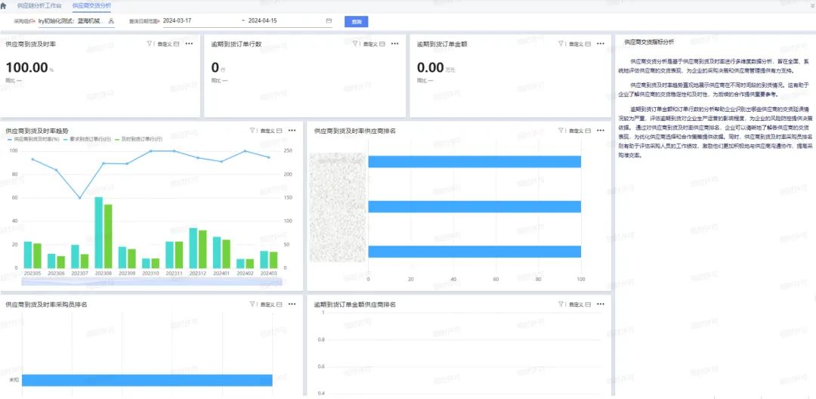
Task: Select the 供应商交货分析 tab
Action: [91, 5]
